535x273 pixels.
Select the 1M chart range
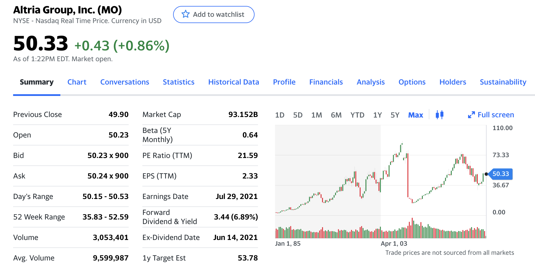[317, 115]
